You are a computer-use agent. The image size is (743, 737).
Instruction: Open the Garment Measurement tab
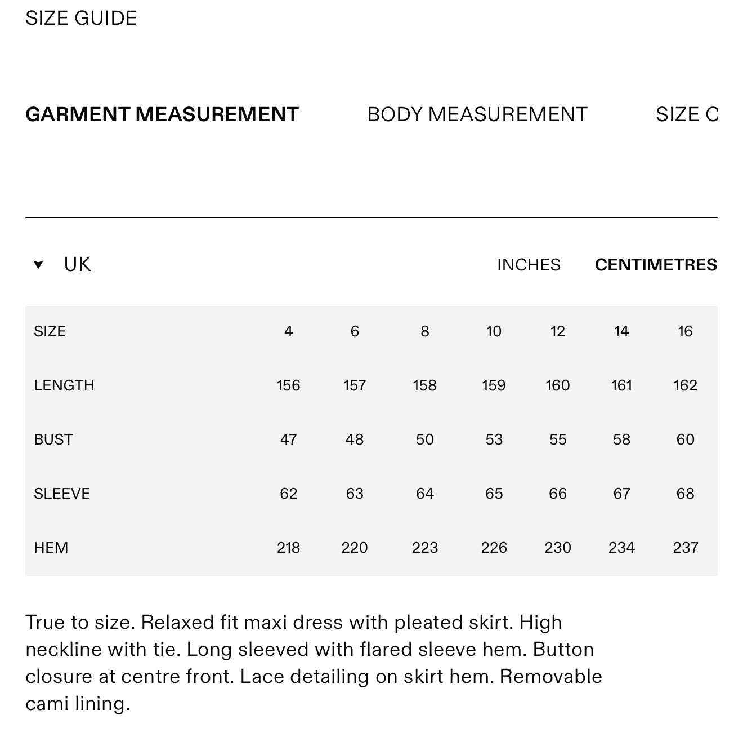162,114
